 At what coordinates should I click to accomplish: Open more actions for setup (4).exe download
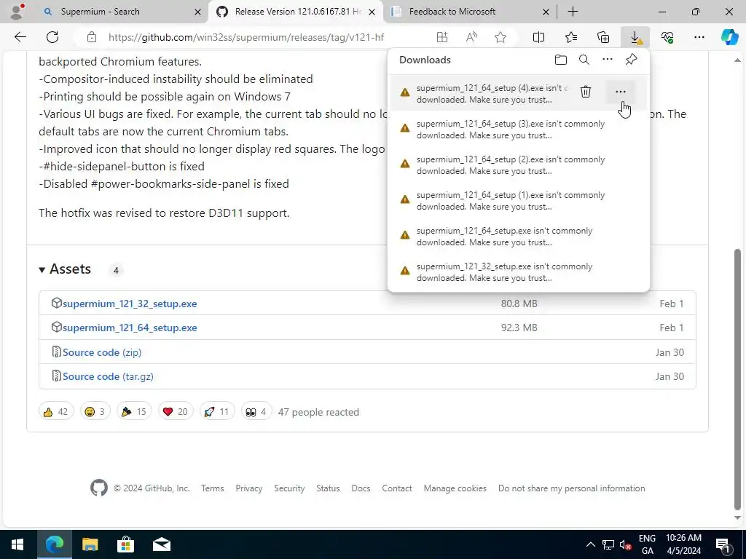click(x=621, y=92)
